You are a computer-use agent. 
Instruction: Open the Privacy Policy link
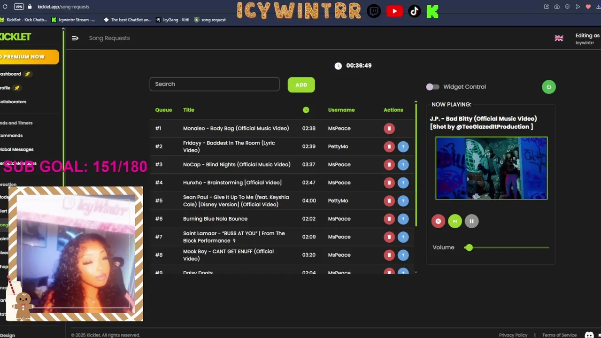point(513,335)
